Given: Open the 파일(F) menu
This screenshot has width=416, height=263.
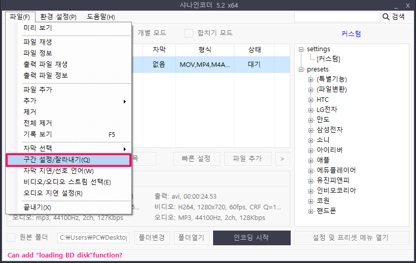Looking at the screenshot, I should tap(20, 17).
